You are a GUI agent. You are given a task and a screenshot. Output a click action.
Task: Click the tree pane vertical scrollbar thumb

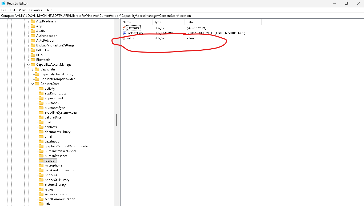point(117,120)
